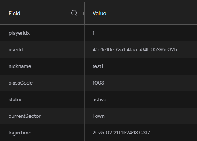Select the playerIdx value 1
The height and width of the screenshot is (141, 197).
[x=93, y=33]
